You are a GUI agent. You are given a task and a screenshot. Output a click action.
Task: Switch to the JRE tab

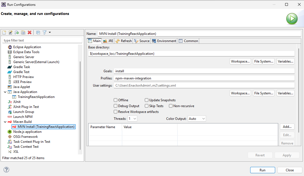[x=108, y=41]
